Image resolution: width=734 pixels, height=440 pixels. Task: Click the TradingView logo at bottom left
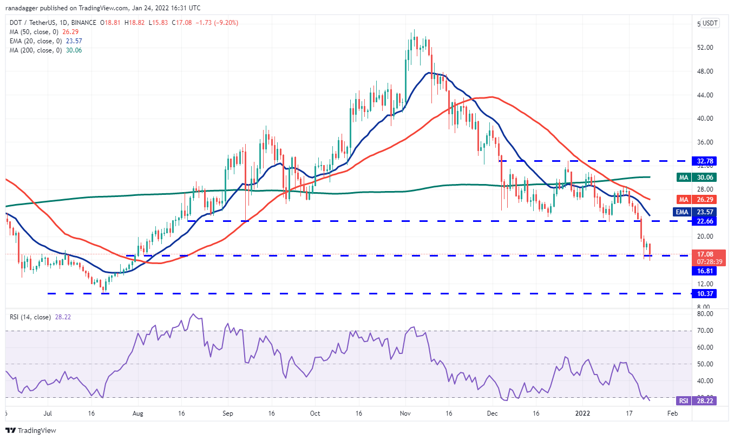(31, 431)
